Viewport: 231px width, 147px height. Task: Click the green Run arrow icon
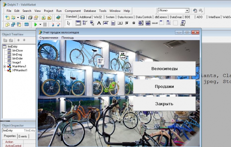[35, 24]
